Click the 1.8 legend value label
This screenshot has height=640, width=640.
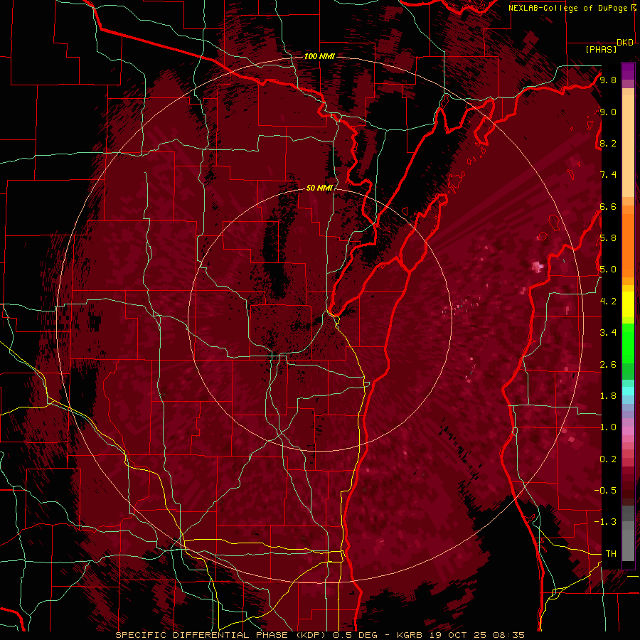608,396
